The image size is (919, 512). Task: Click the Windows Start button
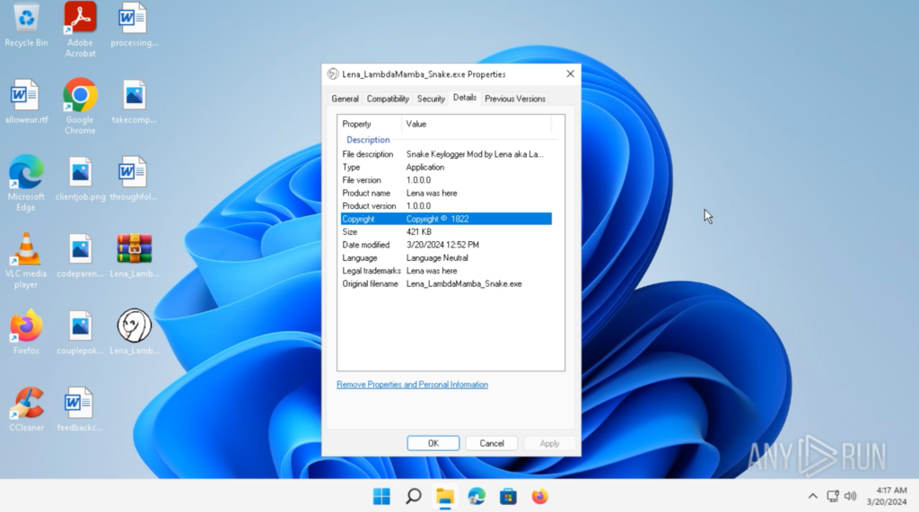tap(381, 496)
